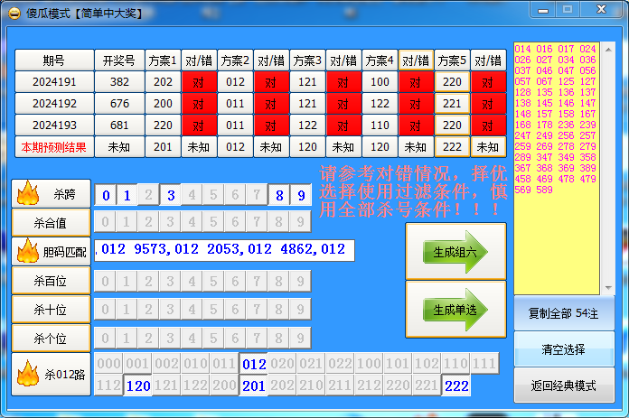Toggle digit 0 in the 杀跨 row
629x418 pixels.
pos(106,195)
